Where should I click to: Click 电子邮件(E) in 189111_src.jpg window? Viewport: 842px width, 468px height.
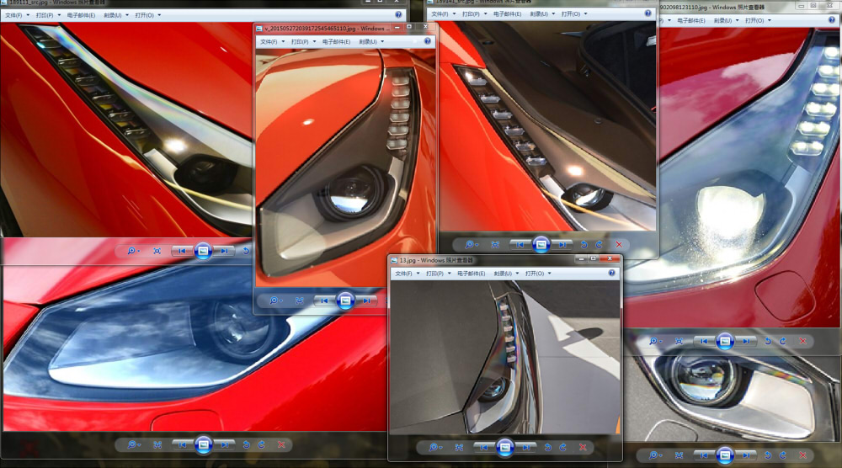(81, 15)
